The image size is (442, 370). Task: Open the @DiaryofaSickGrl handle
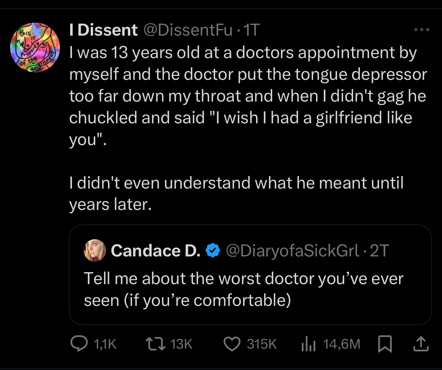point(292,251)
